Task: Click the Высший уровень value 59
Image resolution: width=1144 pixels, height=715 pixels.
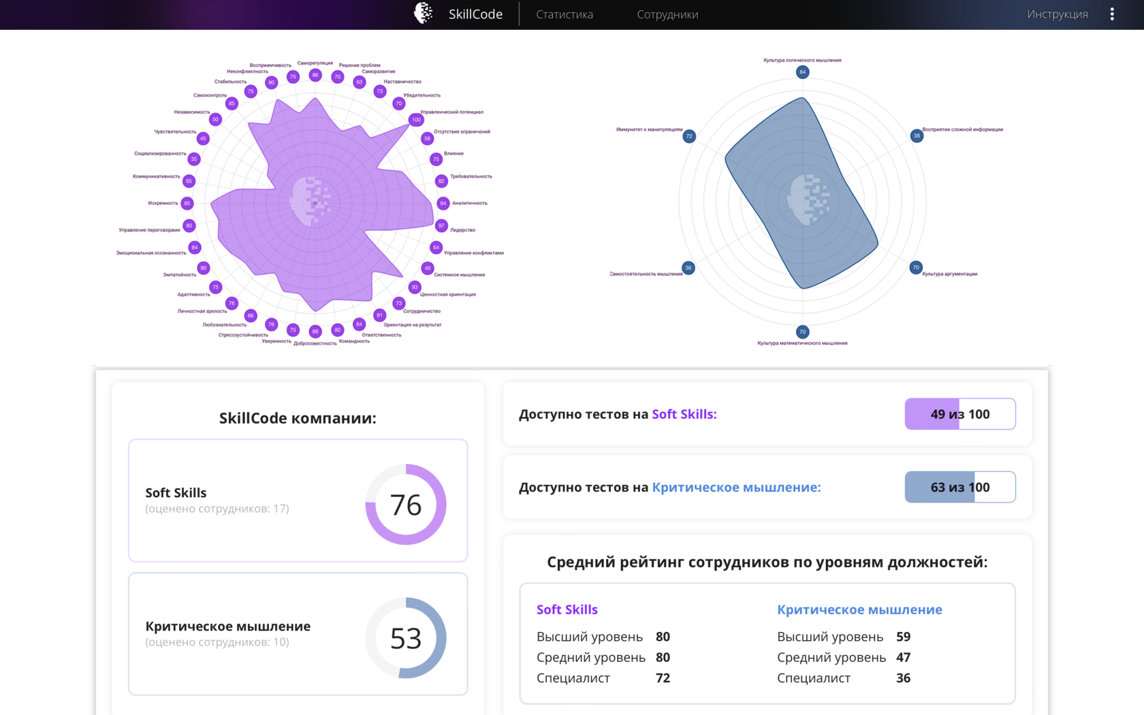Action: [904, 637]
